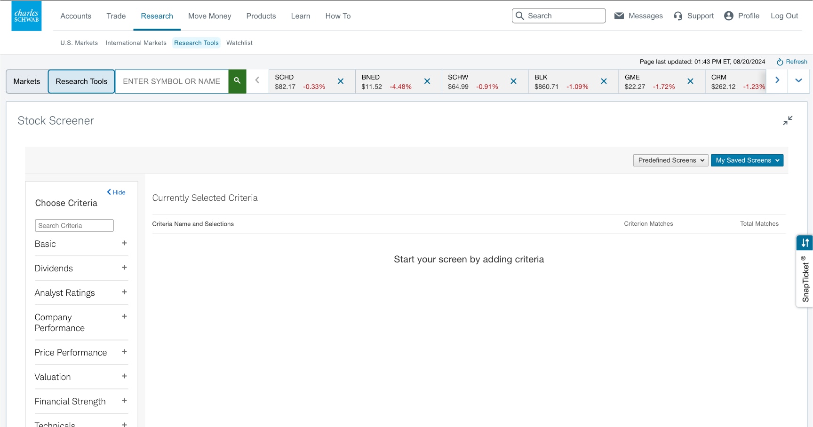Open the Products menu
The image size is (813, 427).
click(x=261, y=16)
